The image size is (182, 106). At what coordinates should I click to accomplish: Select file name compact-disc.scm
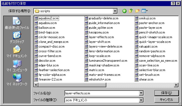[x=52, y=46]
